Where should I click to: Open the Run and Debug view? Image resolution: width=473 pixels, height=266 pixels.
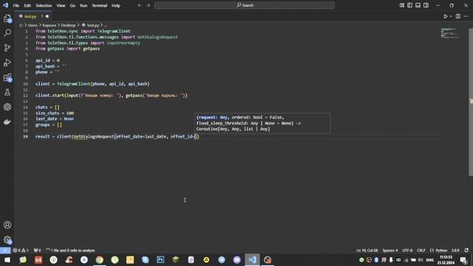[7, 62]
